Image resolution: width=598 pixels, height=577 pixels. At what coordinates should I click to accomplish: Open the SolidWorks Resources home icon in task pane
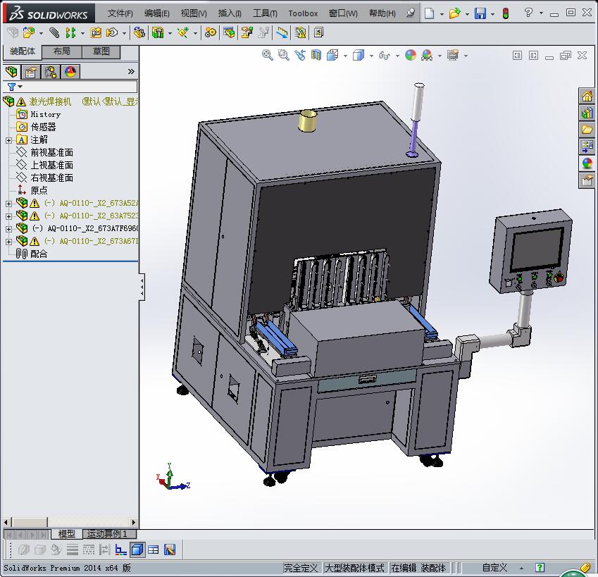point(587,97)
